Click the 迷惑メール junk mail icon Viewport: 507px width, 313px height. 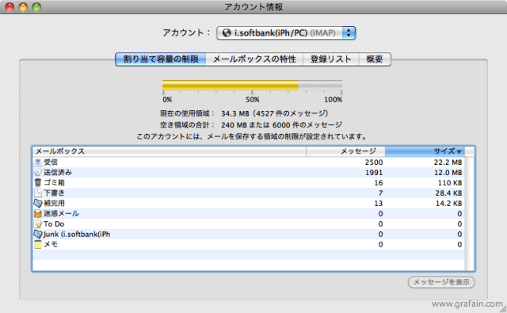(x=38, y=214)
